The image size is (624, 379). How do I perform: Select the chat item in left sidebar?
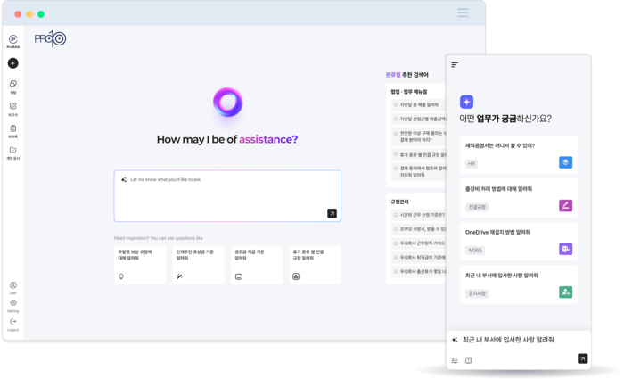[12, 86]
